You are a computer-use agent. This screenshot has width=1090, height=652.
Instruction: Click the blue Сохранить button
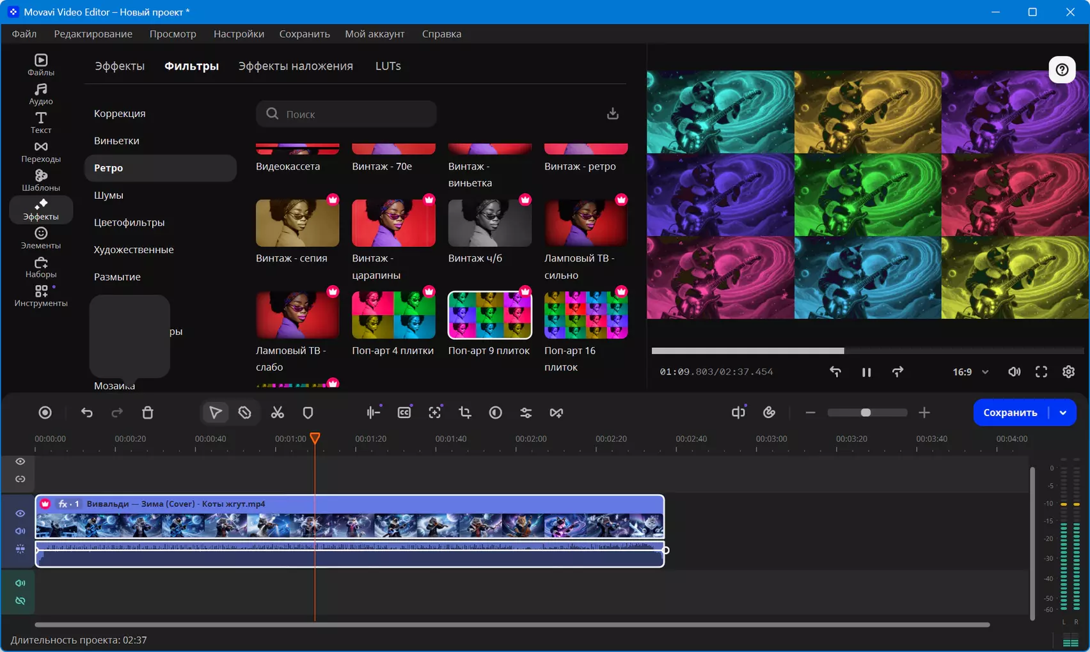point(1010,413)
